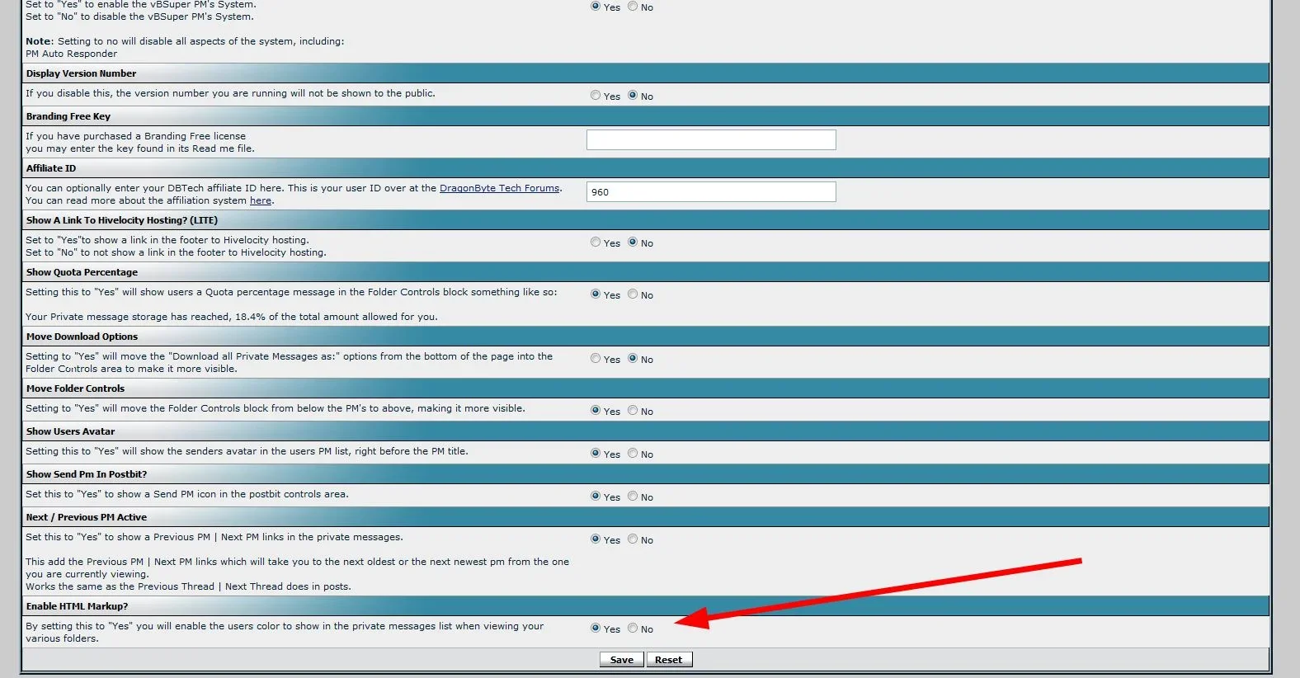Click the Save button
This screenshot has width=1300, height=678.
pyautogui.click(x=621, y=660)
